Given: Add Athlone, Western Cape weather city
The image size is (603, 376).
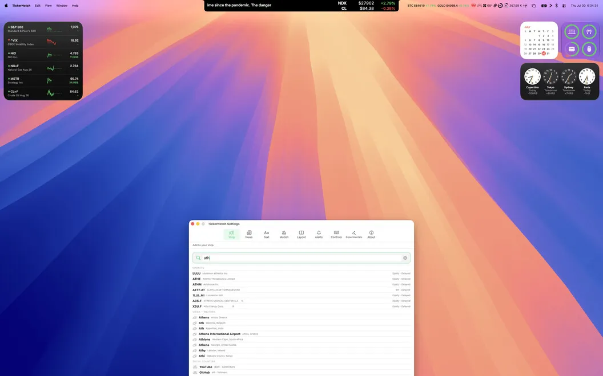Looking at the screenshot, I should (x=301, y=340).
